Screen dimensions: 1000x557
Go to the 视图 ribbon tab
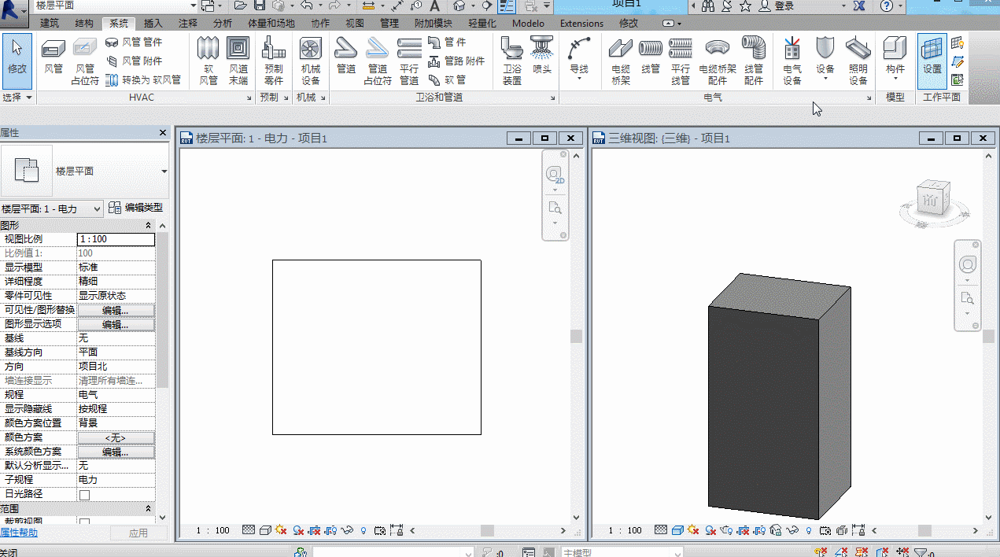pyautogui.click(x=355, y=24)
